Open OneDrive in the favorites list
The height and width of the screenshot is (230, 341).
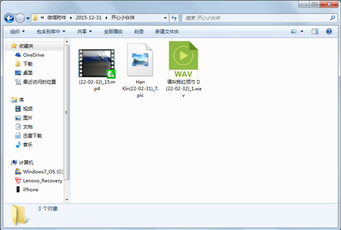pos(34,55)
